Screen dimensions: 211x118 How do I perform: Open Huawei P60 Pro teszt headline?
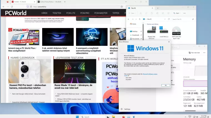pyautogui.click(x=28, y=87)
